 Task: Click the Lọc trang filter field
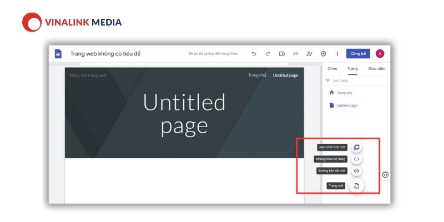pyautogui.click(x=357, y=80)
